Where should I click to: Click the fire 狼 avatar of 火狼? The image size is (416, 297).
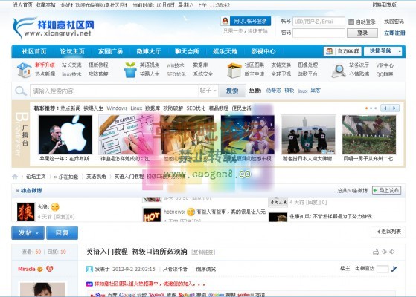click(x=25, y=212)
